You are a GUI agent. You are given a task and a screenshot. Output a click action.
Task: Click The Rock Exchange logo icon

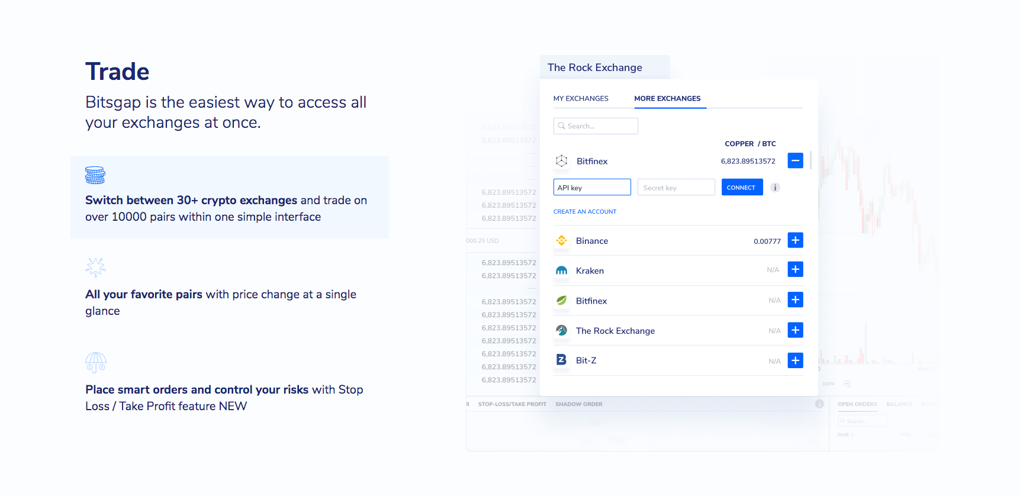click(561, 330)
